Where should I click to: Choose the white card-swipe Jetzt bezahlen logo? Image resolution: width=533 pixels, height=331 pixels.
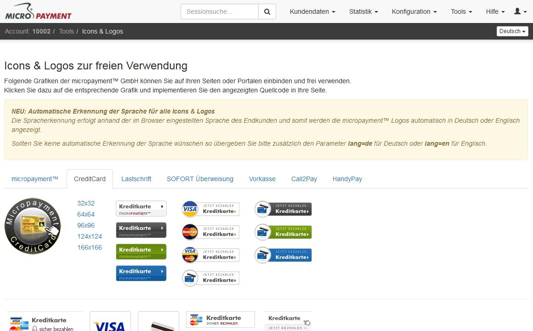[x=211, y=278]
